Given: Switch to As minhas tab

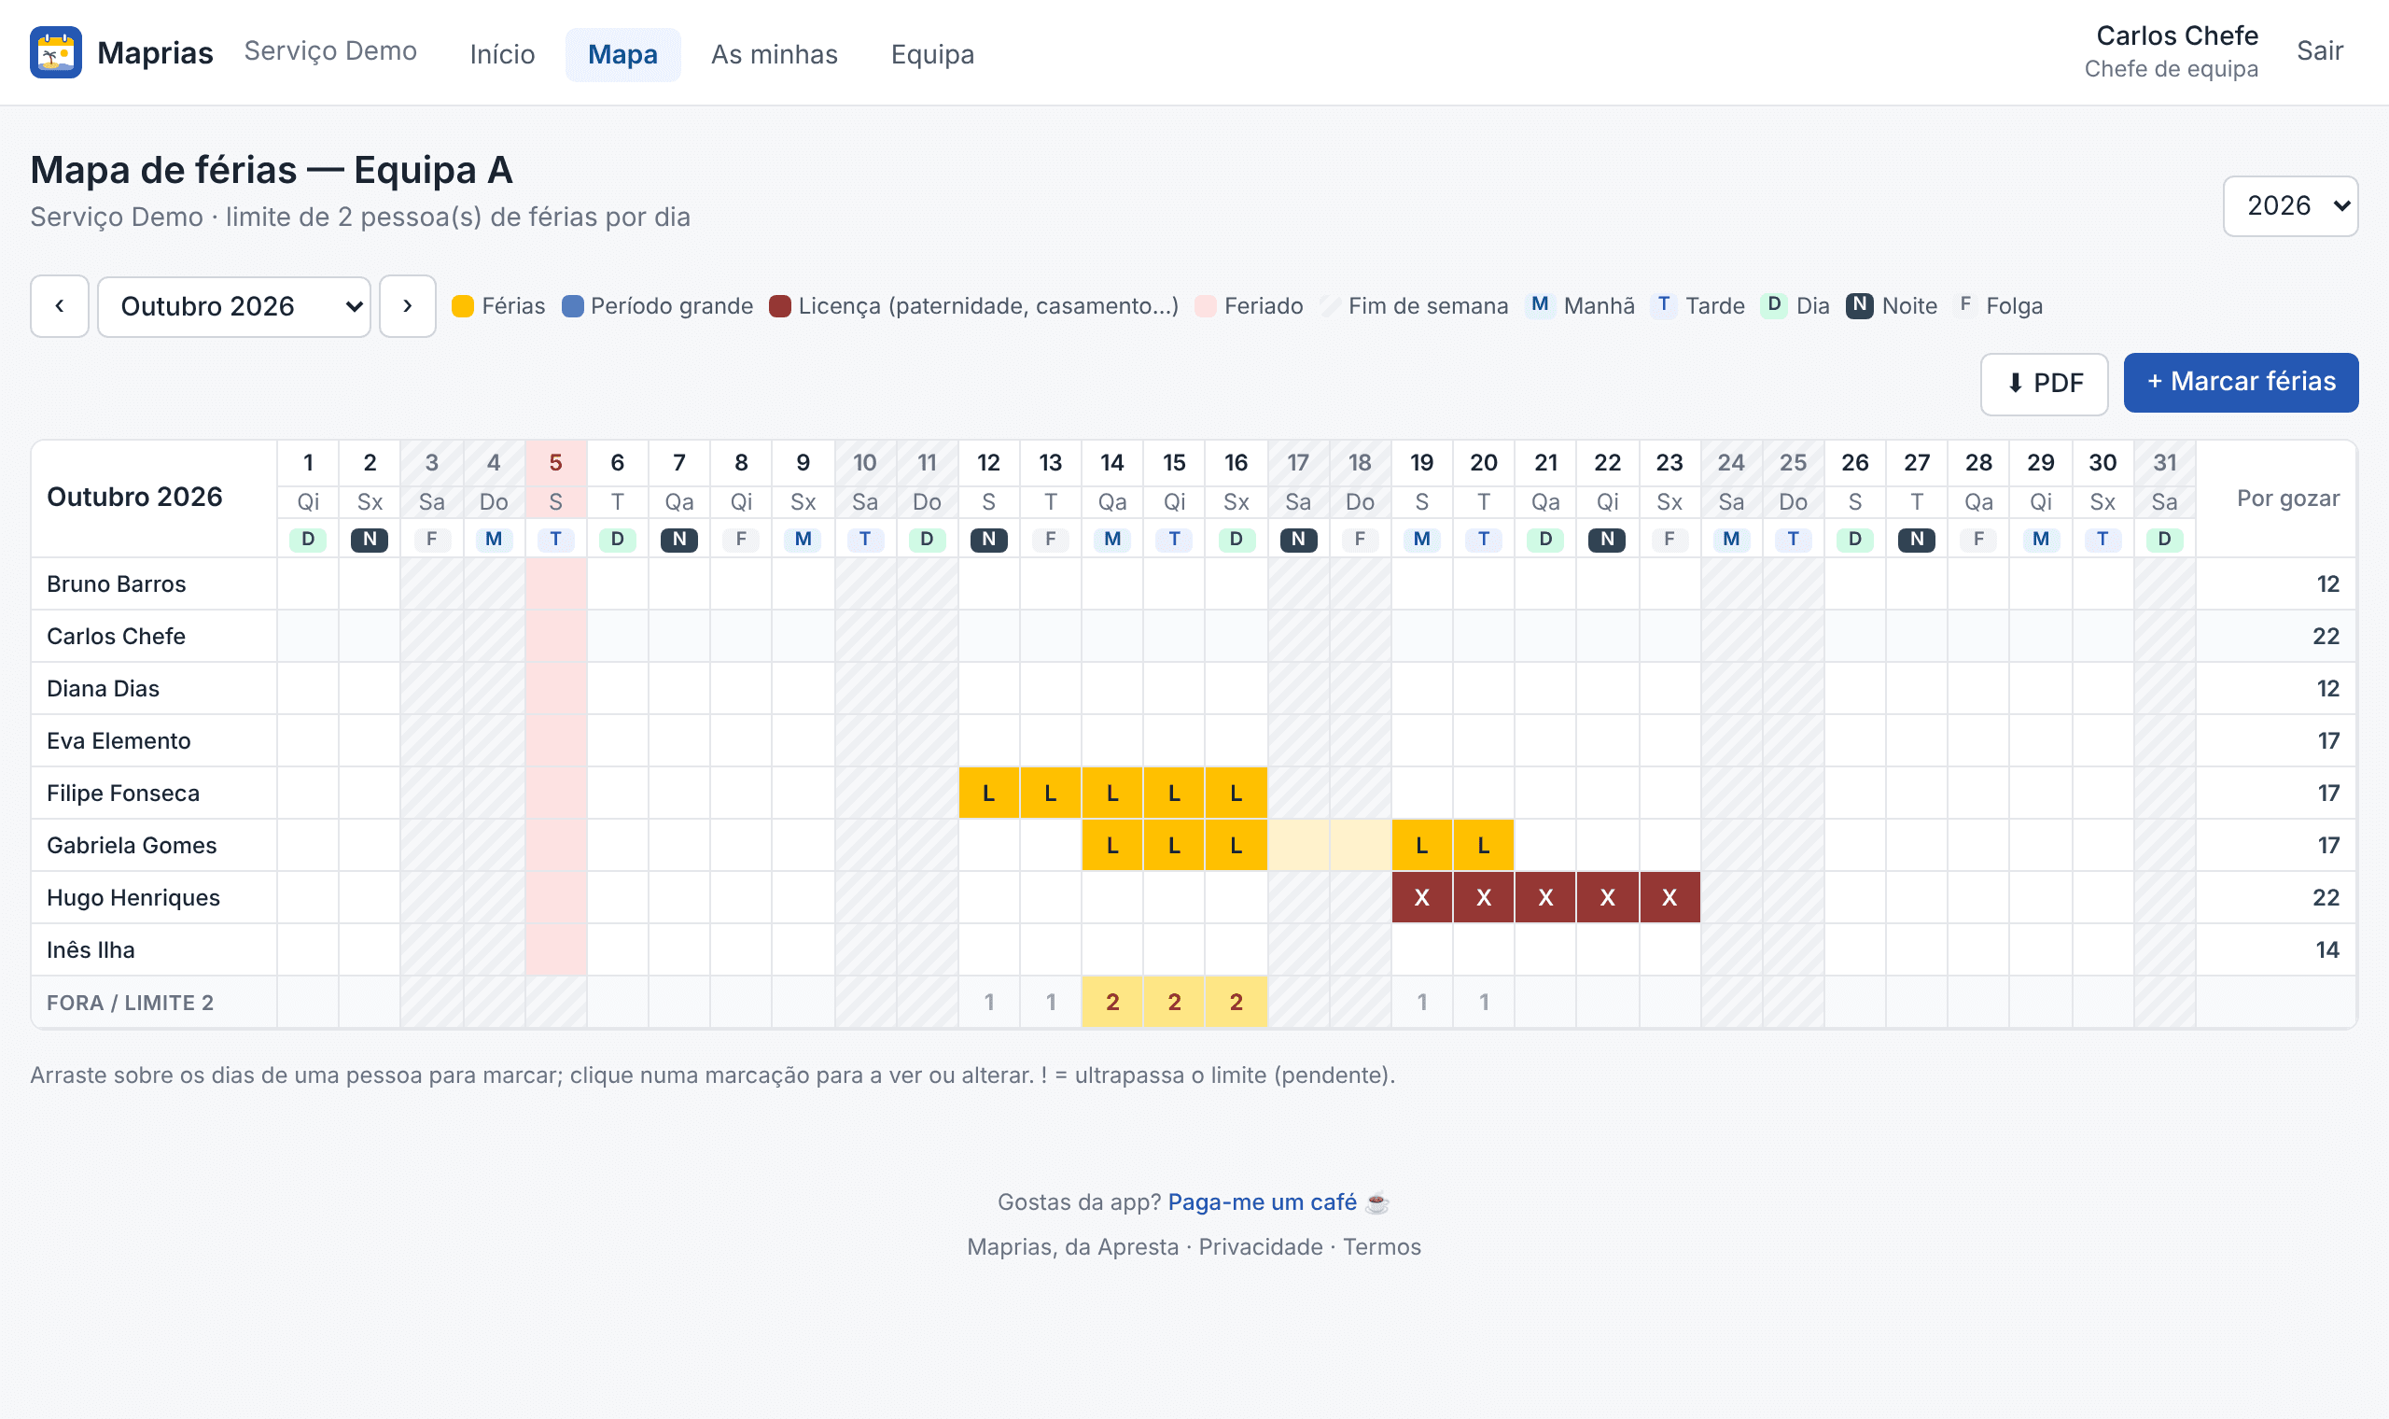Looking at the screenshot, I should [774, 54].
